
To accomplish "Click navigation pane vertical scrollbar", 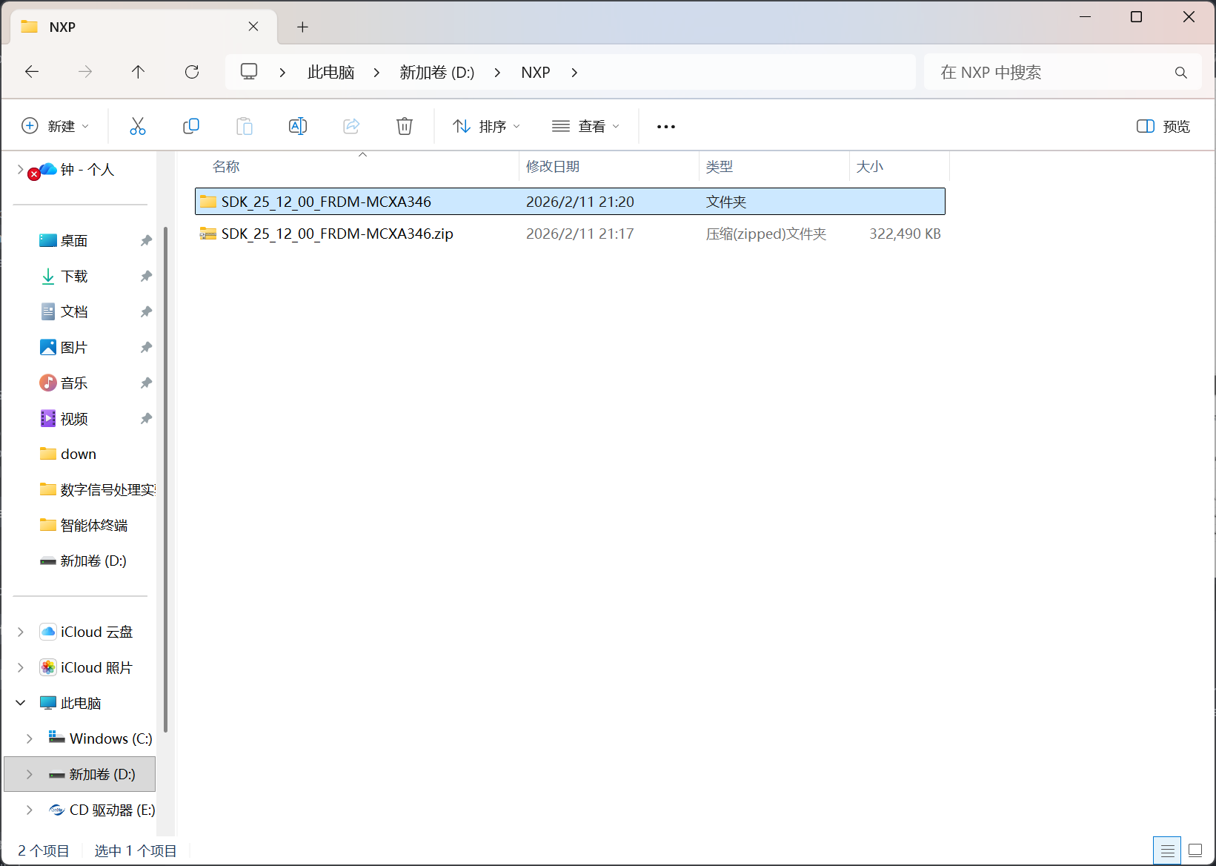I will (x=166, y=479).
